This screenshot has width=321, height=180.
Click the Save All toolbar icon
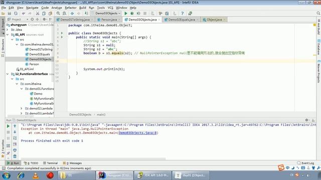(9, 13)
